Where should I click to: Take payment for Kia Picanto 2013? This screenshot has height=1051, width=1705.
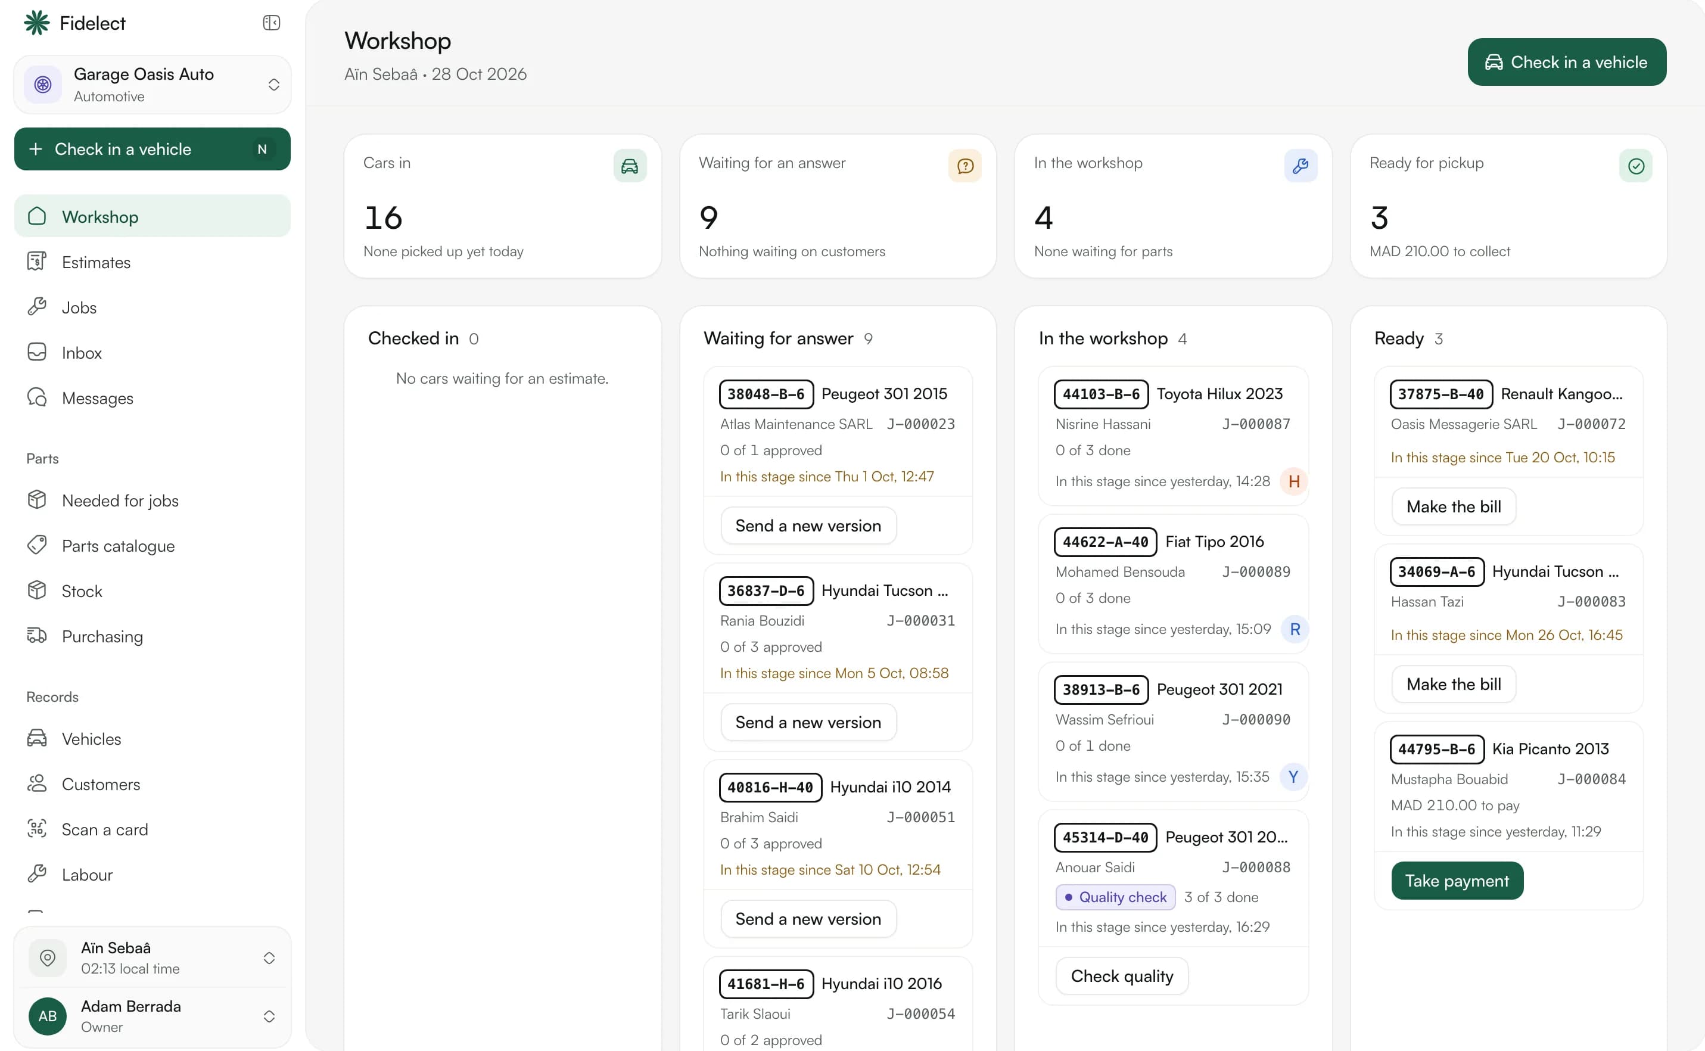[x=1457, y=881]
